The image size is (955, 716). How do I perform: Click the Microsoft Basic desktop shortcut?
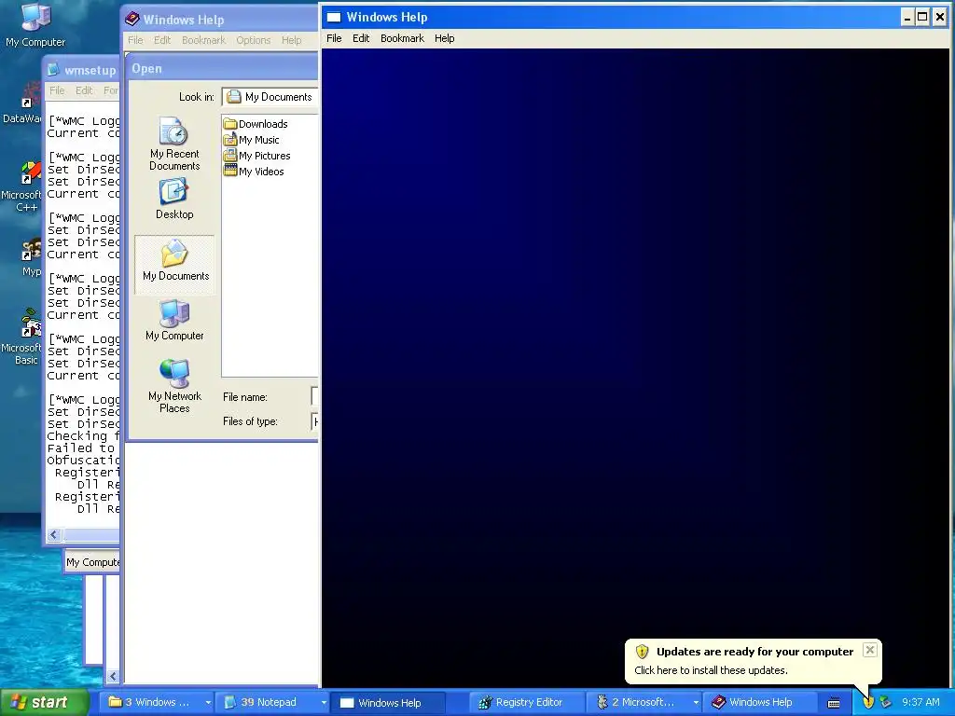(x=22, y=337)
